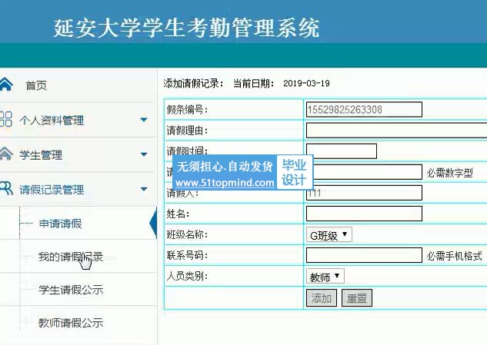Click the 必需数字型 hint text
The height and width of the screenshot is (345, 487).
[x=449, y=173]
